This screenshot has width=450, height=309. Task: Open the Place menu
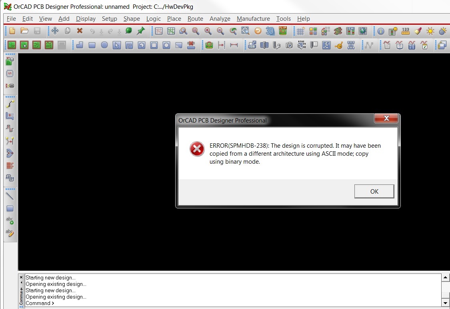[174, 19]
